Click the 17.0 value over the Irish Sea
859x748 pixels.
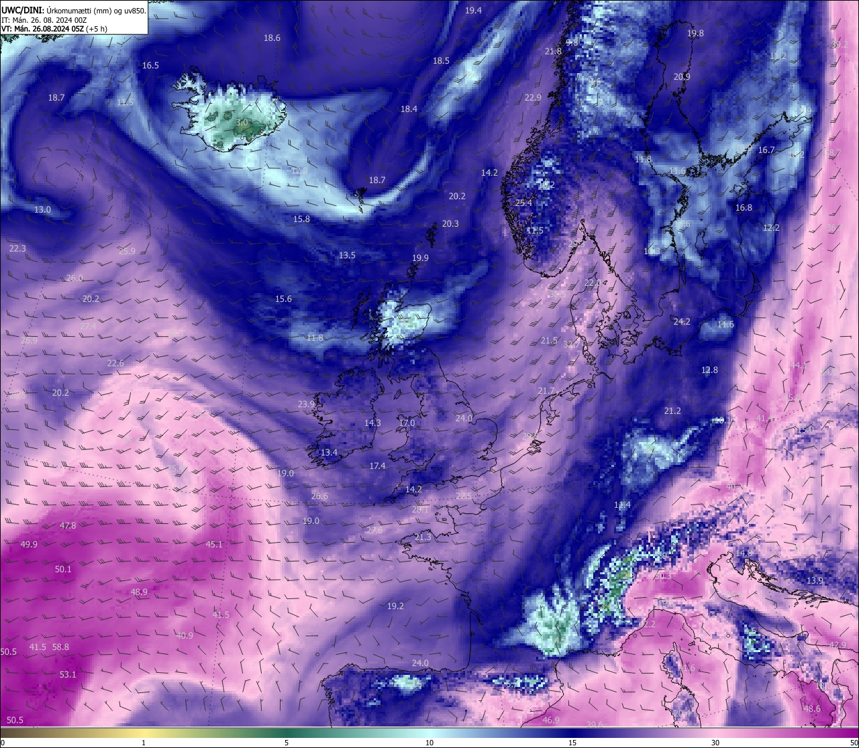pos(407,423)
